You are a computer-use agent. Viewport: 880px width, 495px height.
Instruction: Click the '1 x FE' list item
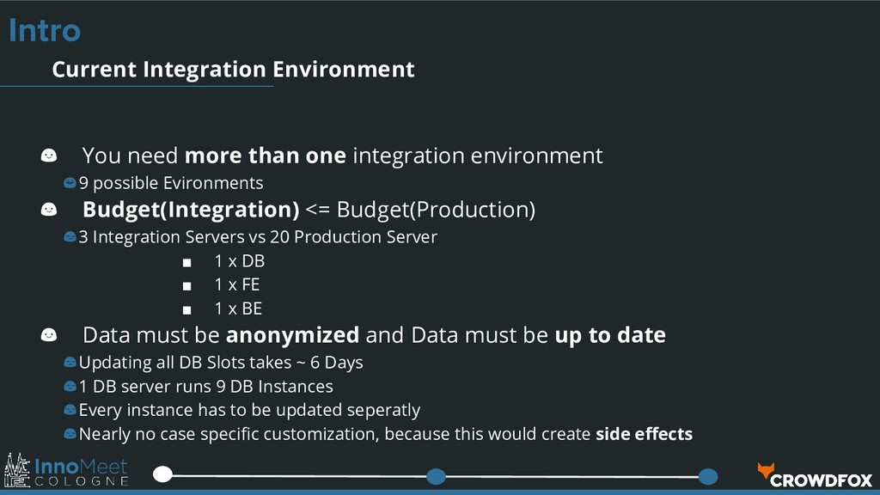tap(237, 284)
